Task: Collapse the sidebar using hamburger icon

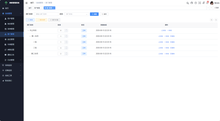Action: [x=26, y=3]
